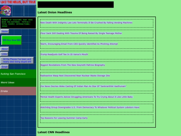Open the CEO phishing email headline
The image size is (181, 136).
(79, 44)
